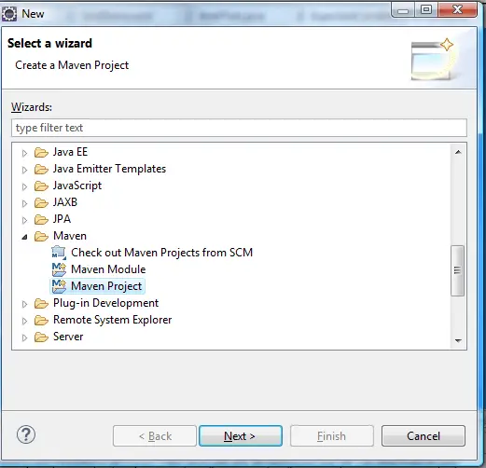The image size is (486, 468).
Task: Select the JPA label
Action: (x=62, y=219)
